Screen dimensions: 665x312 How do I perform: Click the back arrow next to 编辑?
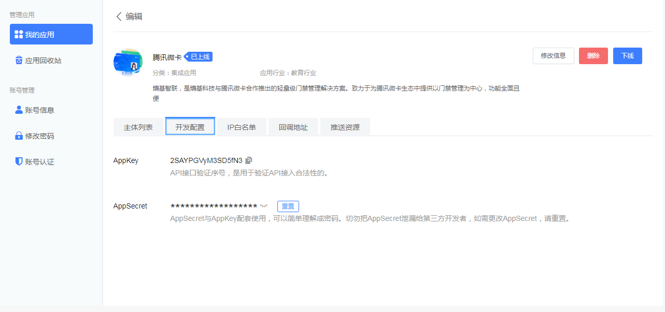[x=119, y=17]
